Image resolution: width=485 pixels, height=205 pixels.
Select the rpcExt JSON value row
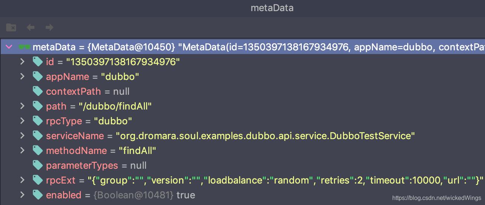(242, 180)
